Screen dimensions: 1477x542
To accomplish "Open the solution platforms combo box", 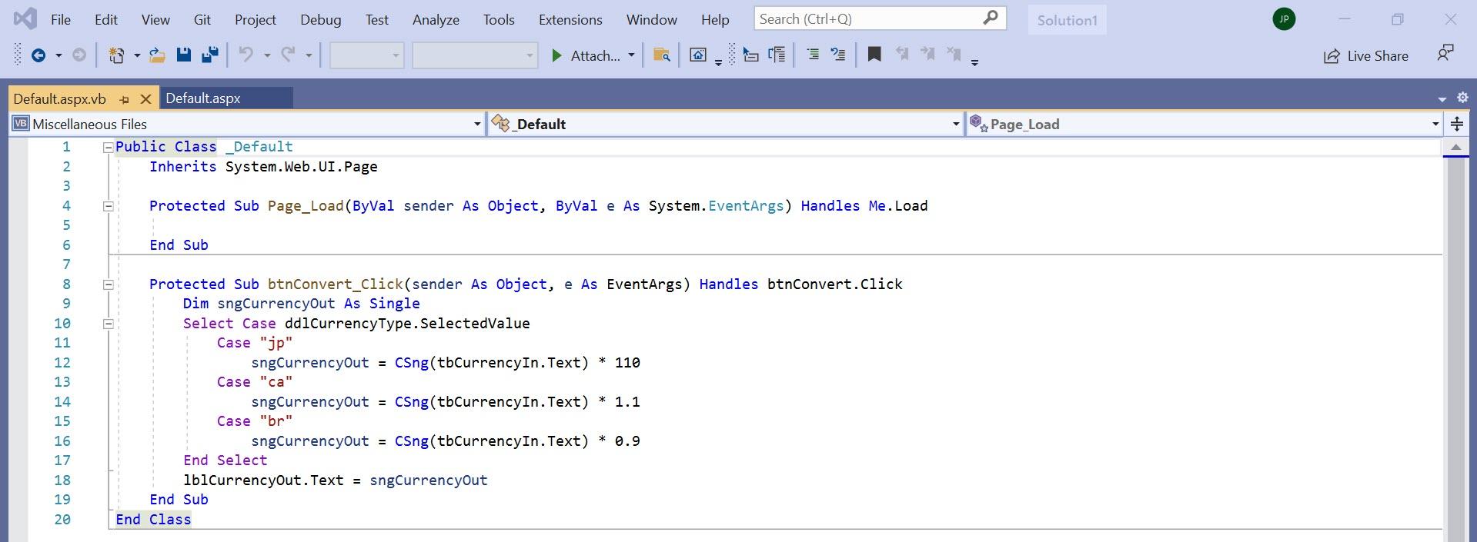I will point(475,55).
